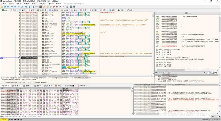221x121 pixels.
Task: Switch to the 线程 (Threads) tab
Action: tap(112, 10)
